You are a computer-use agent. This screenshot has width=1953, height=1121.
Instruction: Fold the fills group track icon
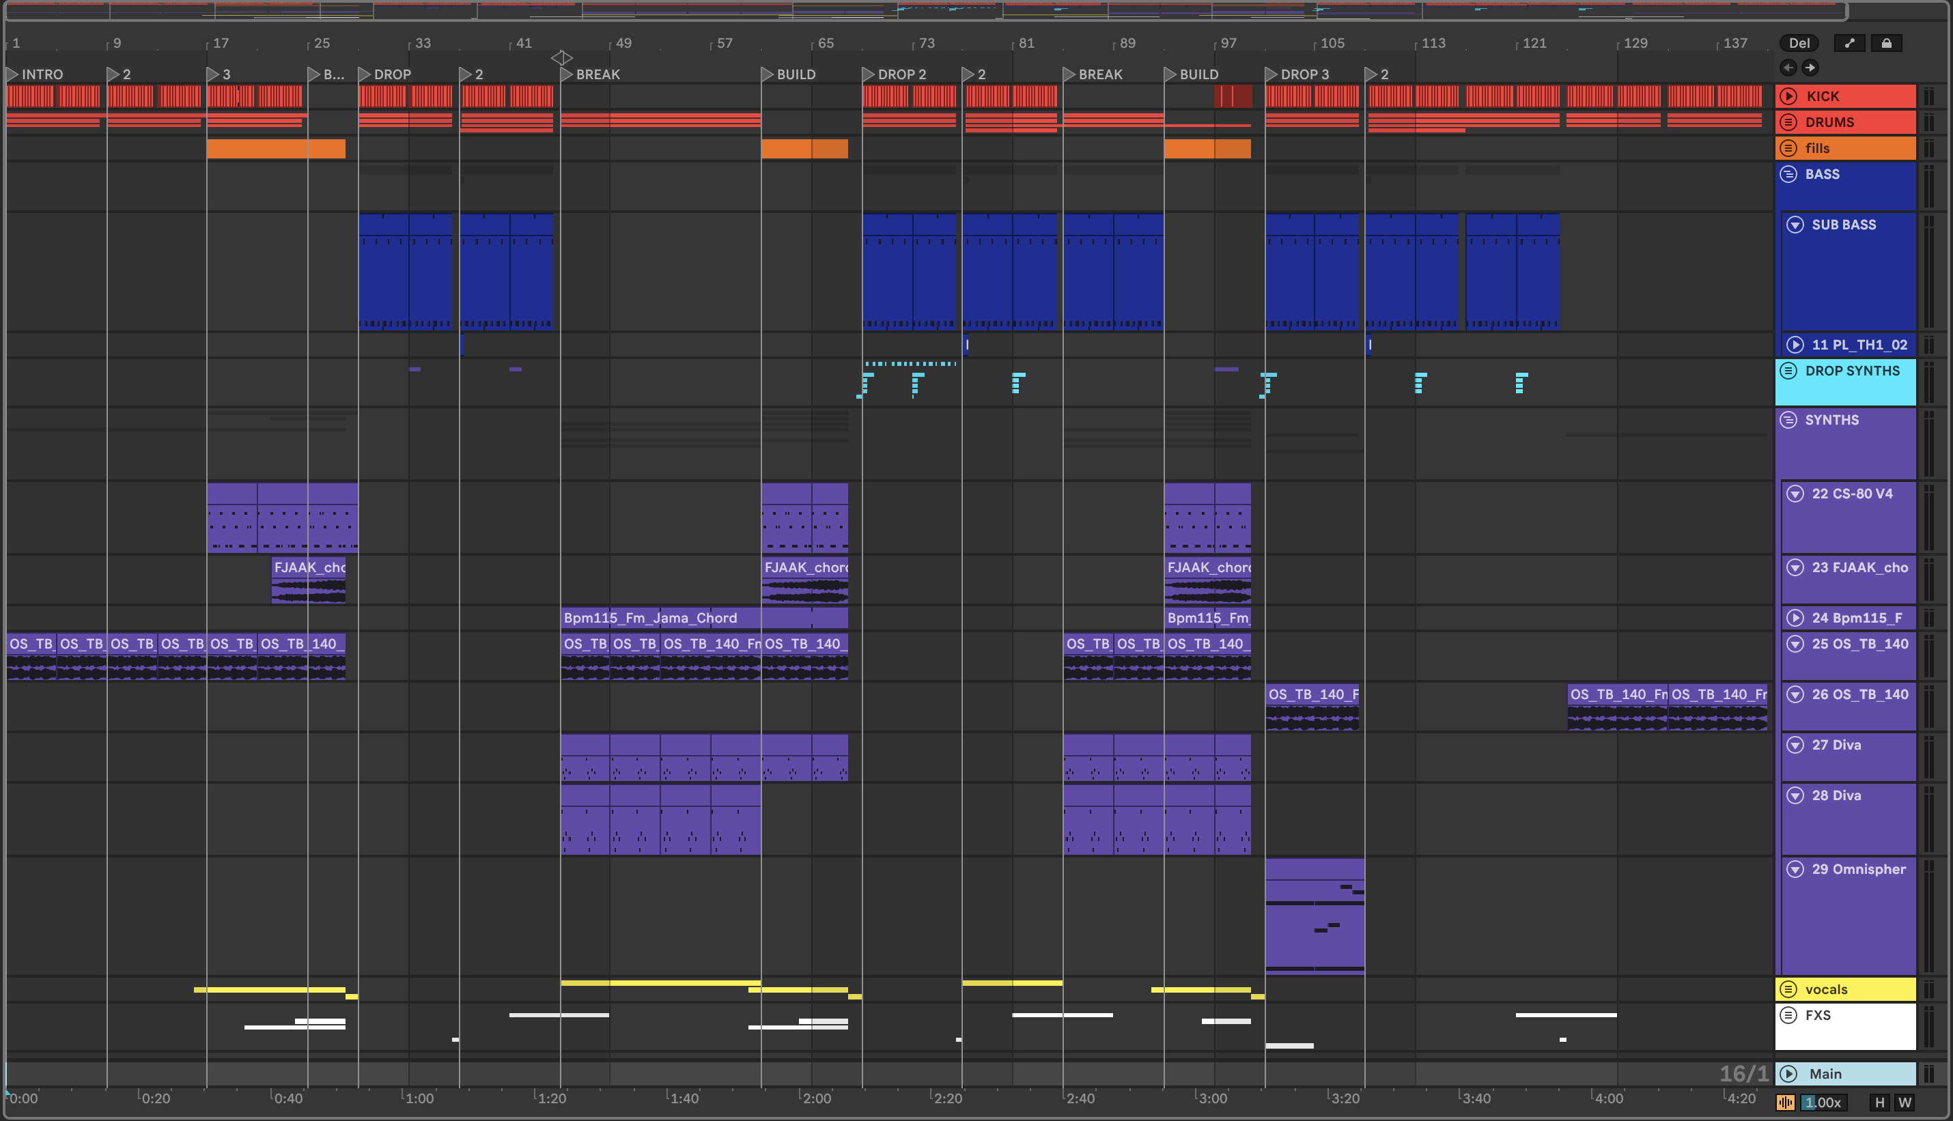coord(1788,148)
